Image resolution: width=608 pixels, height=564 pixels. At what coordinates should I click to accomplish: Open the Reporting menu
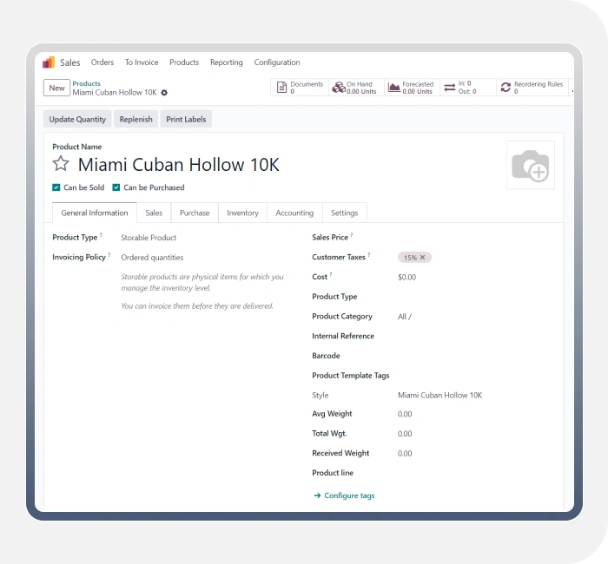click(x=227, y=62)
